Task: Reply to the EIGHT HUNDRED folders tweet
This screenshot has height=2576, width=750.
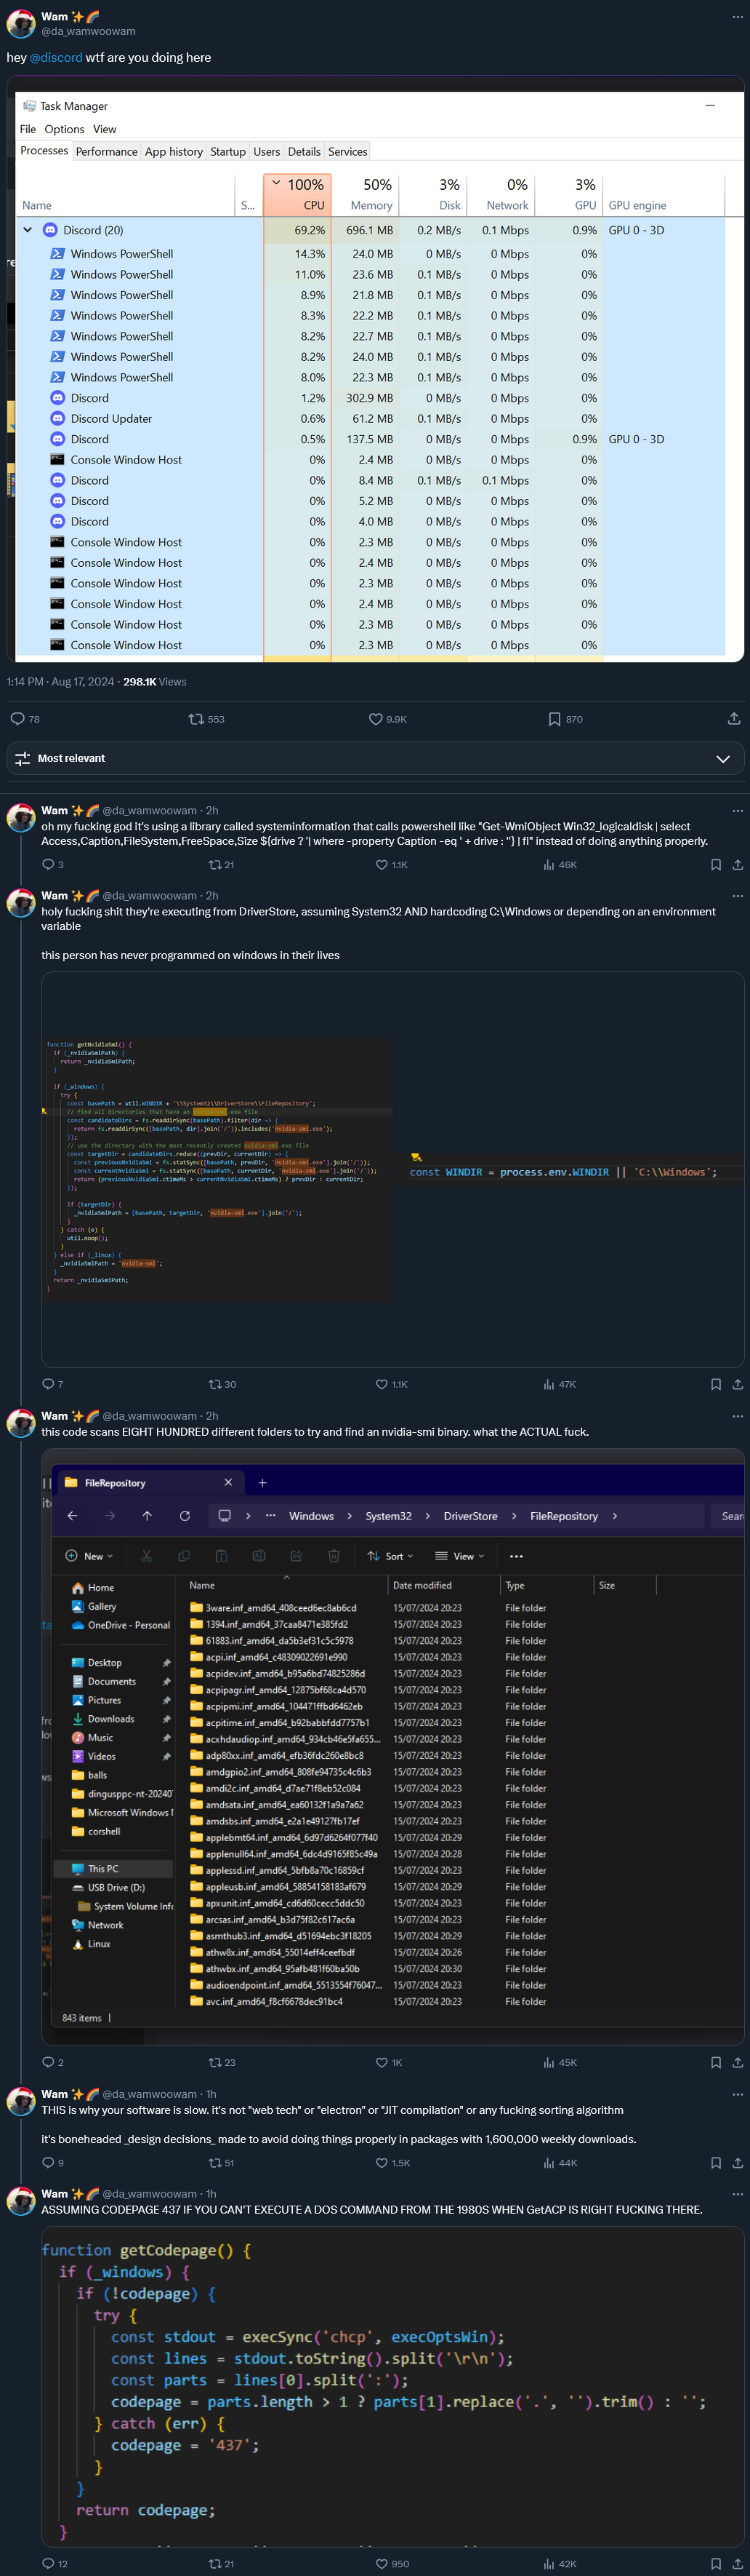Action: click(x=53, y=2063)
